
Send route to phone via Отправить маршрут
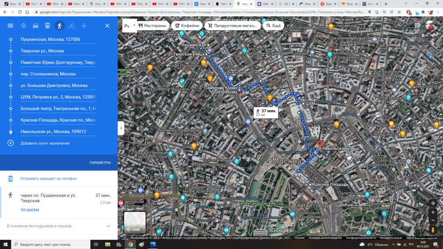point(48,179)
